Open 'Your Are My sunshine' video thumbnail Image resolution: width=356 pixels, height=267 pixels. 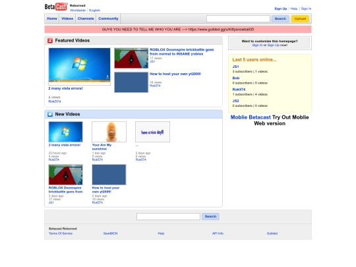pos(109,132)
